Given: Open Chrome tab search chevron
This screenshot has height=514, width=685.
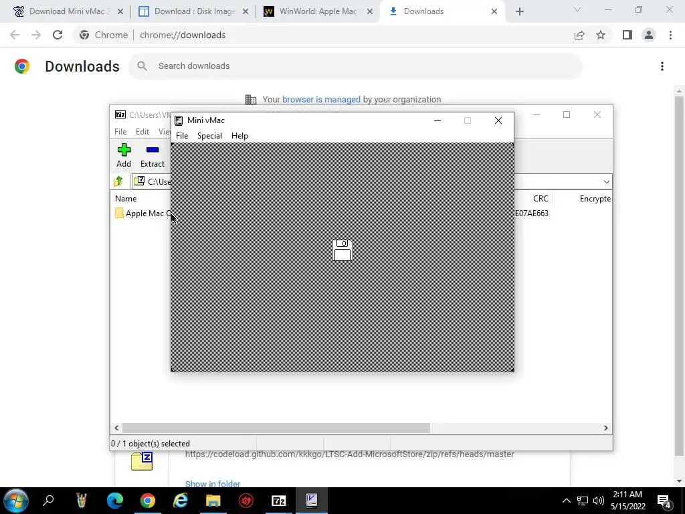Looking at the screenshot, I should (x=577, y=9).
